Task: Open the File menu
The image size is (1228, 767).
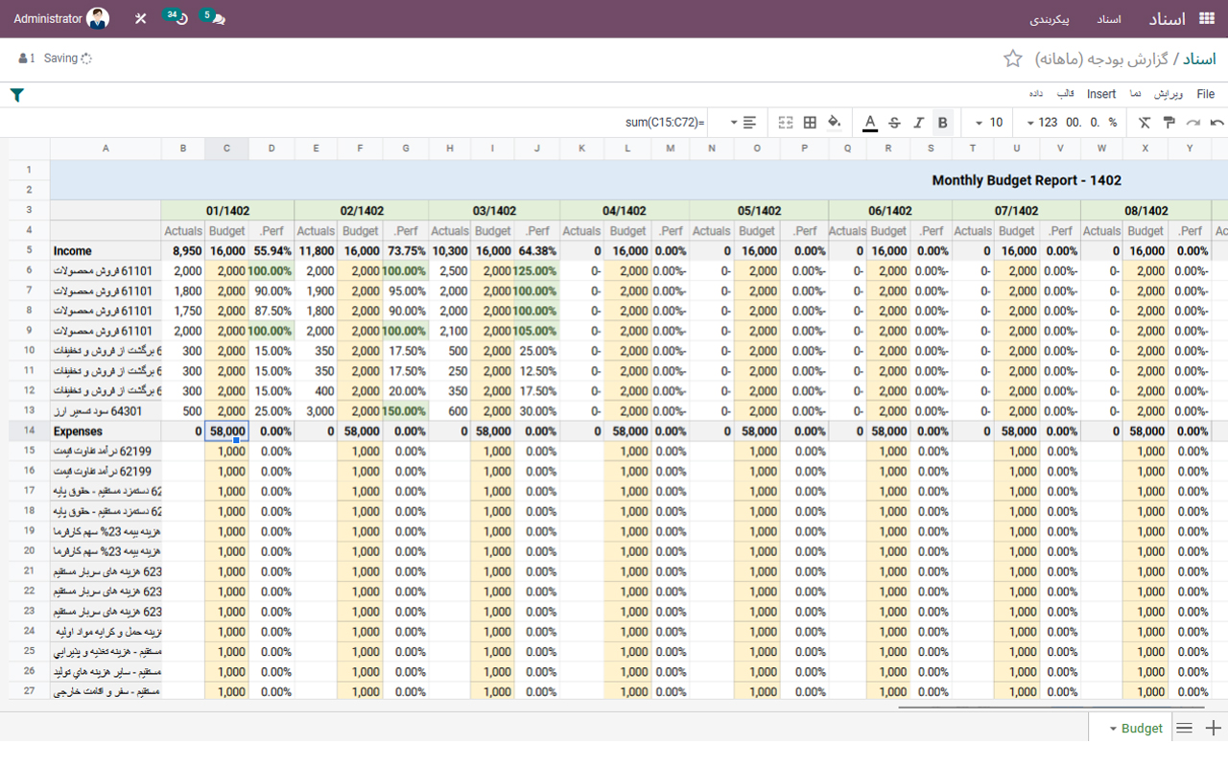Action: point(1205,94)
